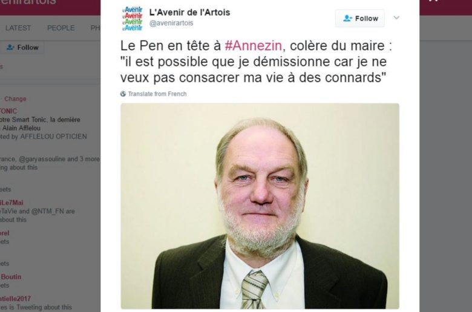The width and height of the screenshot is (472, 312).
Task: Open the AFFLELOU OPTICIEN promoted trend
Action: click(x=53, y=137)
